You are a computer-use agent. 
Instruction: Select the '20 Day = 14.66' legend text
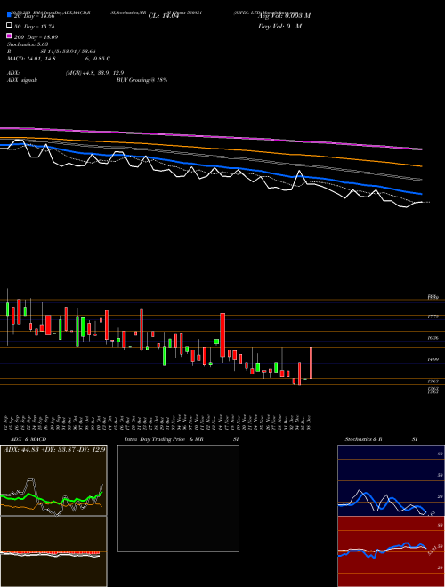(x=35, y=16)
